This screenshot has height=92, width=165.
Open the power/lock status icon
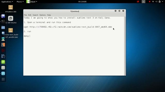160,2
